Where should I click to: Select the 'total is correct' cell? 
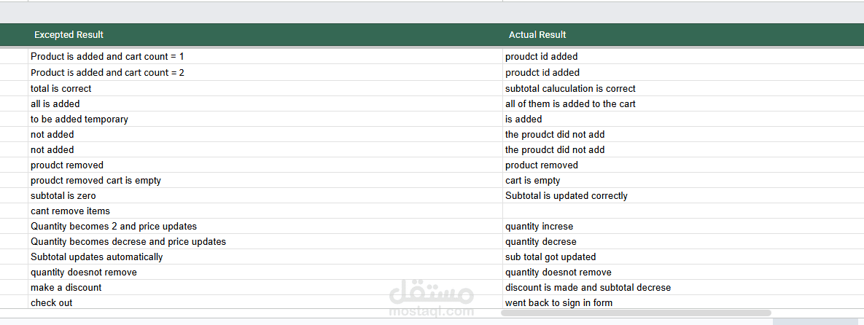61,88
